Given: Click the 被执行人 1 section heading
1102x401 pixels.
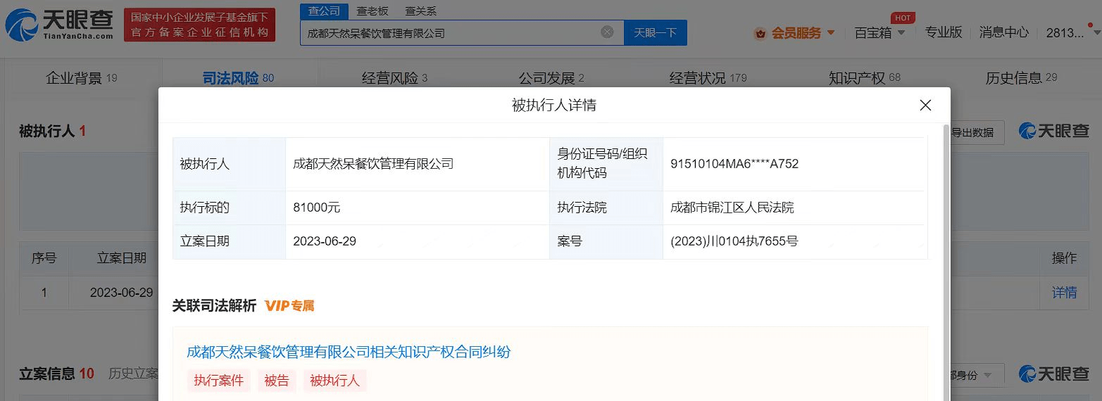Looking at the screenshot, I should pyautogui.click(x=52, y=131).
